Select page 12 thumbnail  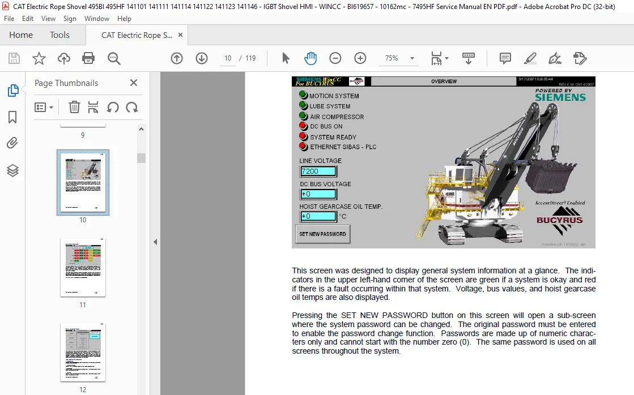click(x=83, y=352)
